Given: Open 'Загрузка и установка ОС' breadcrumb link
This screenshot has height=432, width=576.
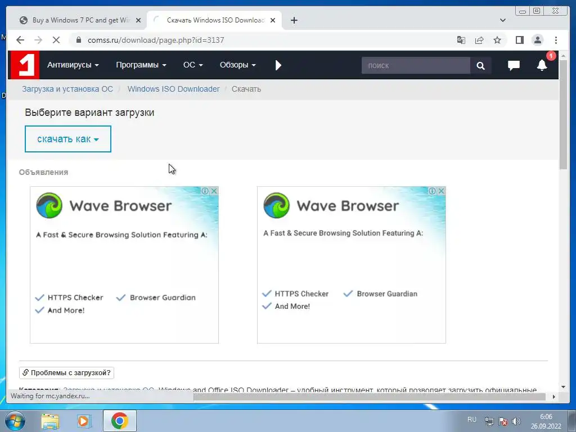Looking at the screenshot, I should point(67,89).
